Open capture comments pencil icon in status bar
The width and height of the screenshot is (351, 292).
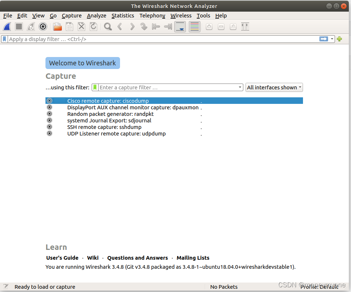point(6,287)
